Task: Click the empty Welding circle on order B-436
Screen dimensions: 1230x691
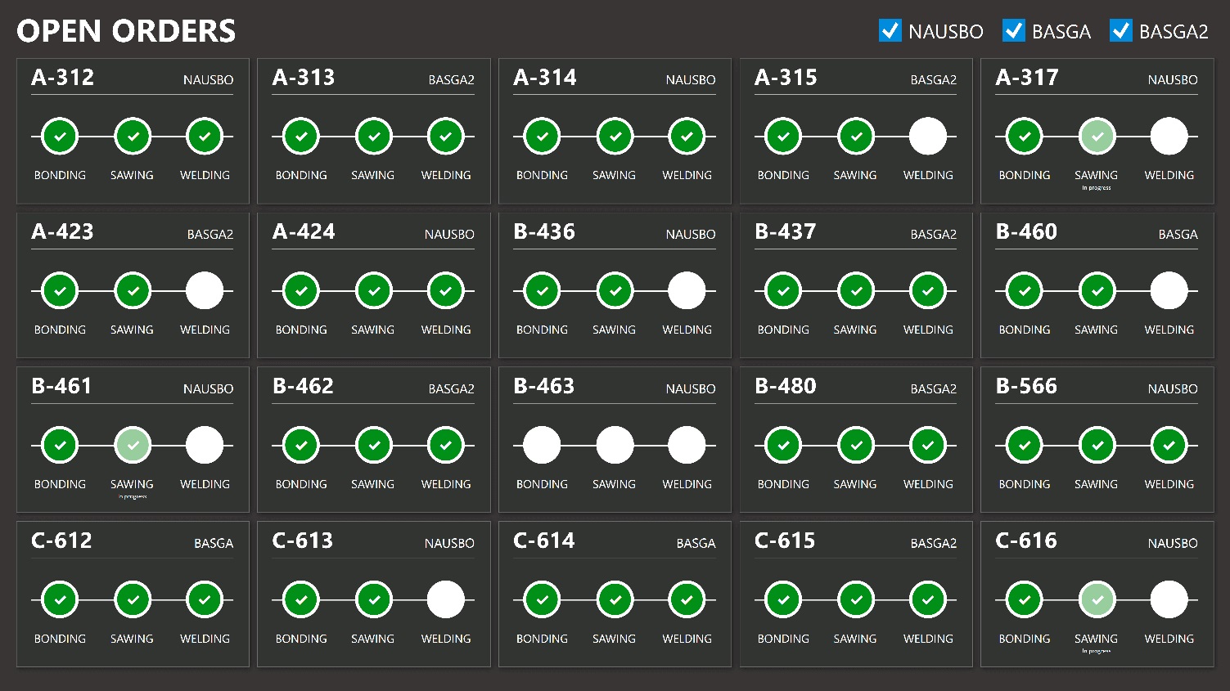Action: [x=687, y=291]
